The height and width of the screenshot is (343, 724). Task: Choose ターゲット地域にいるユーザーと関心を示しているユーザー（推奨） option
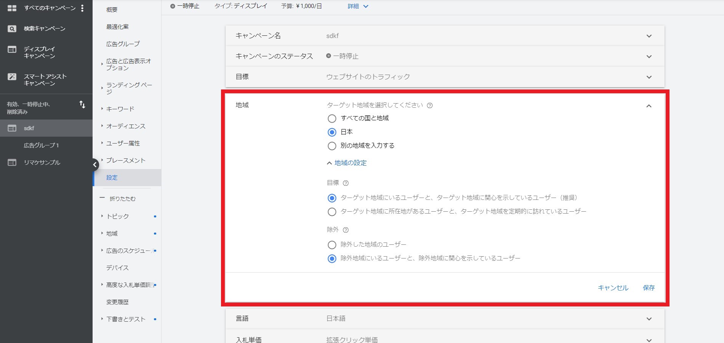[332, 198]
